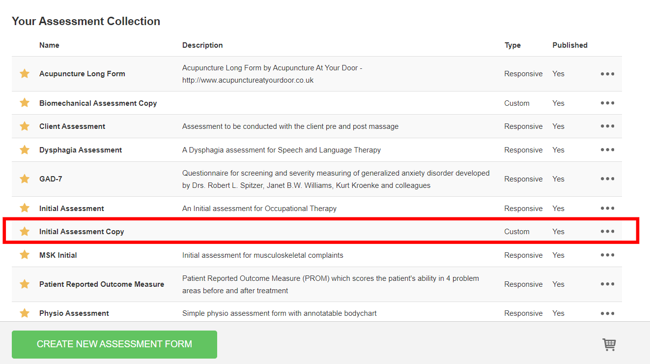The height and width of the screenshot is (364, 650).
Task: Click the star icon beside Acupuncture Long Form
Action: point(25,74)
